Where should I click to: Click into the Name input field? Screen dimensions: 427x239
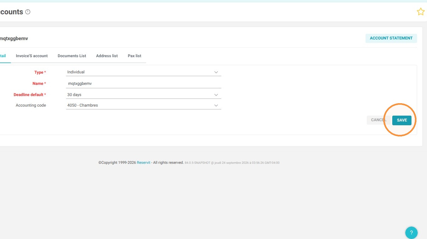(x=144, y=84)
